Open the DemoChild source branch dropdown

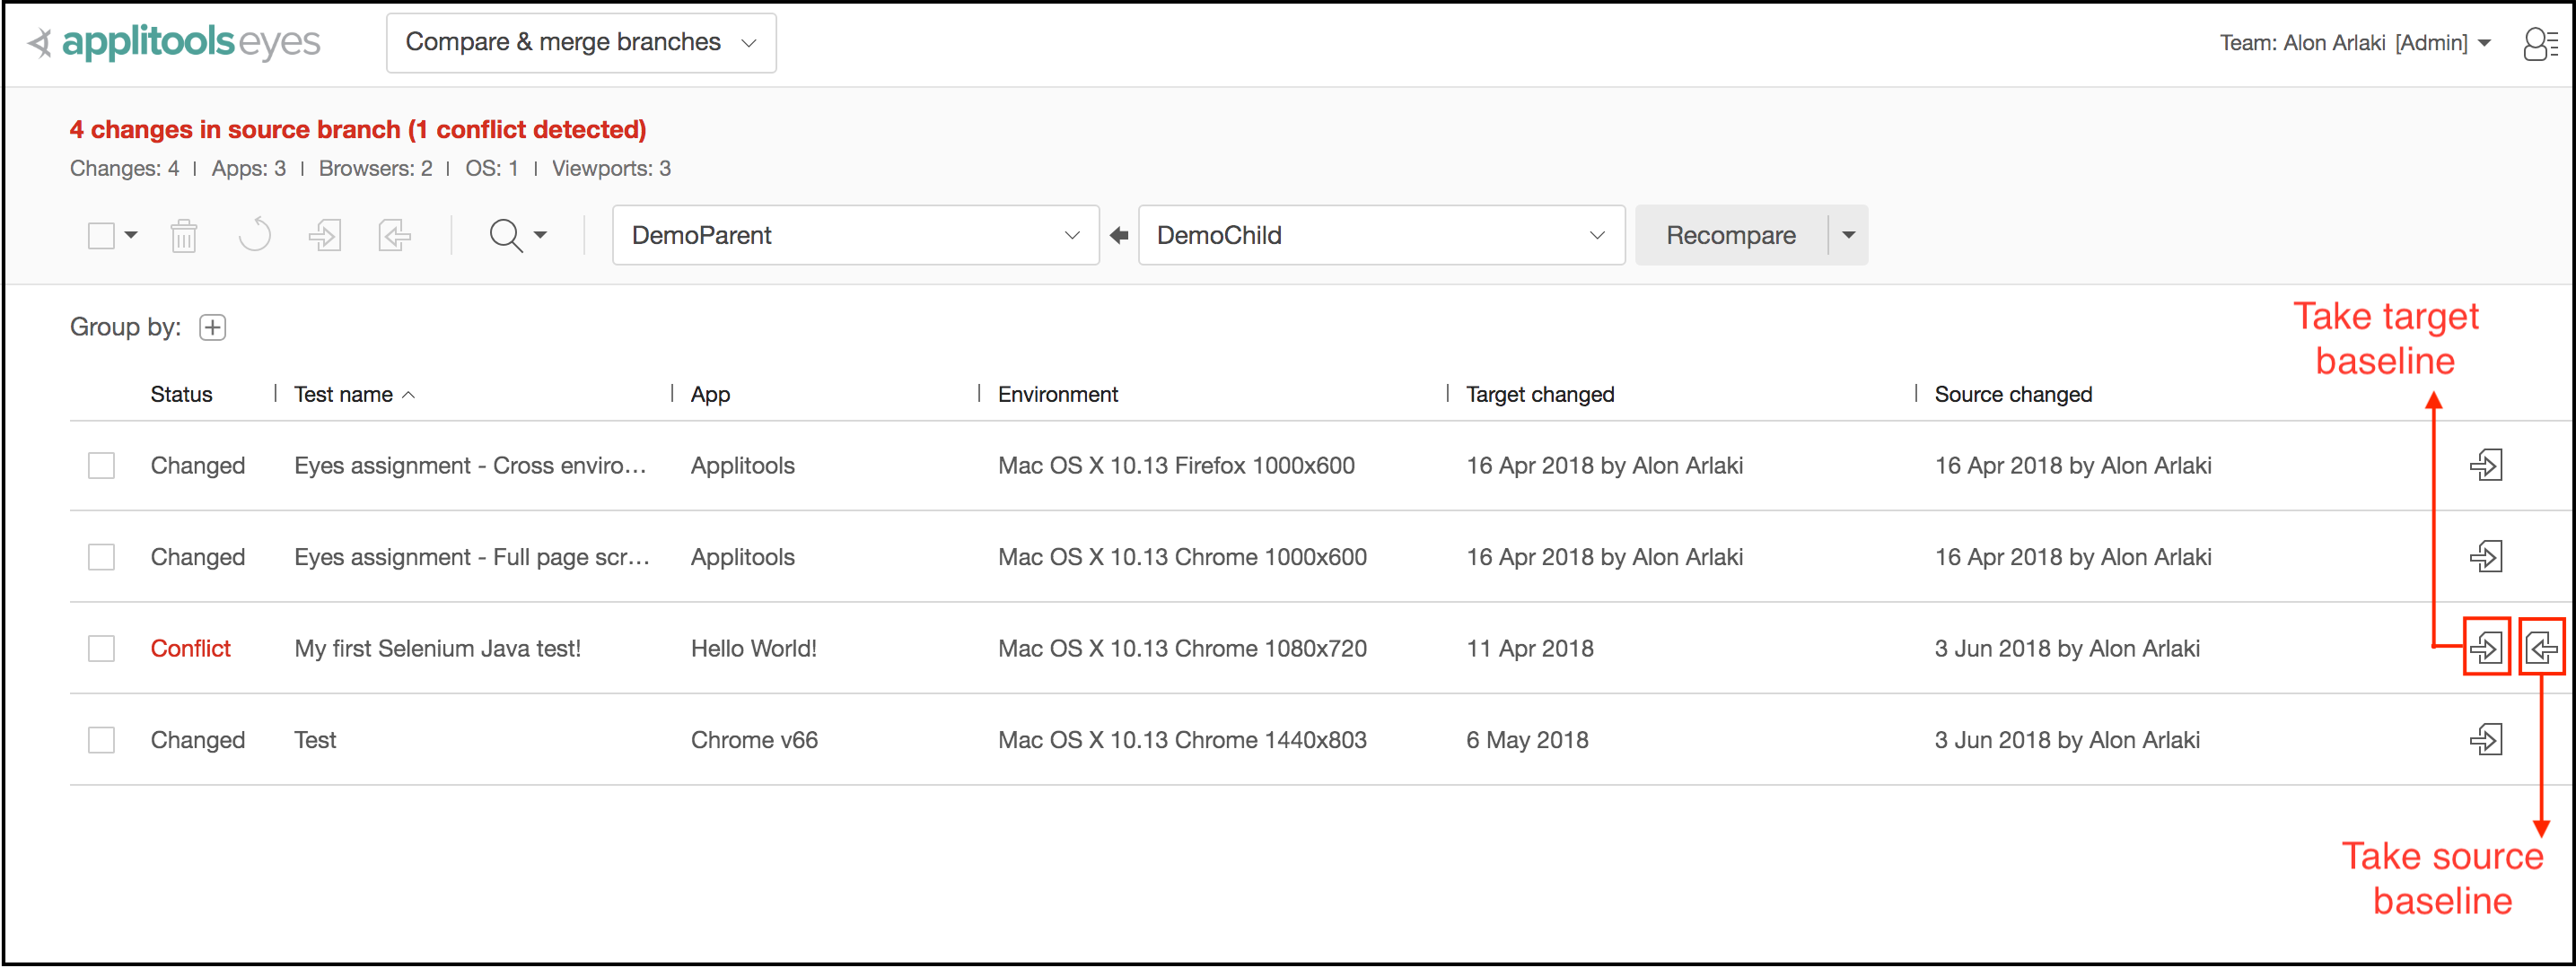coord(1380,236)
